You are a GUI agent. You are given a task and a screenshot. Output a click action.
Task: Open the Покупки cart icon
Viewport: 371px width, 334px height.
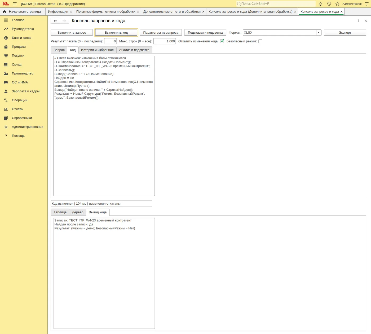(6, 56)
